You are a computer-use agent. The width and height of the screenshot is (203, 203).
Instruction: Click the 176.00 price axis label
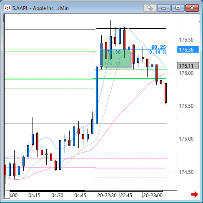tap(186, 73)
